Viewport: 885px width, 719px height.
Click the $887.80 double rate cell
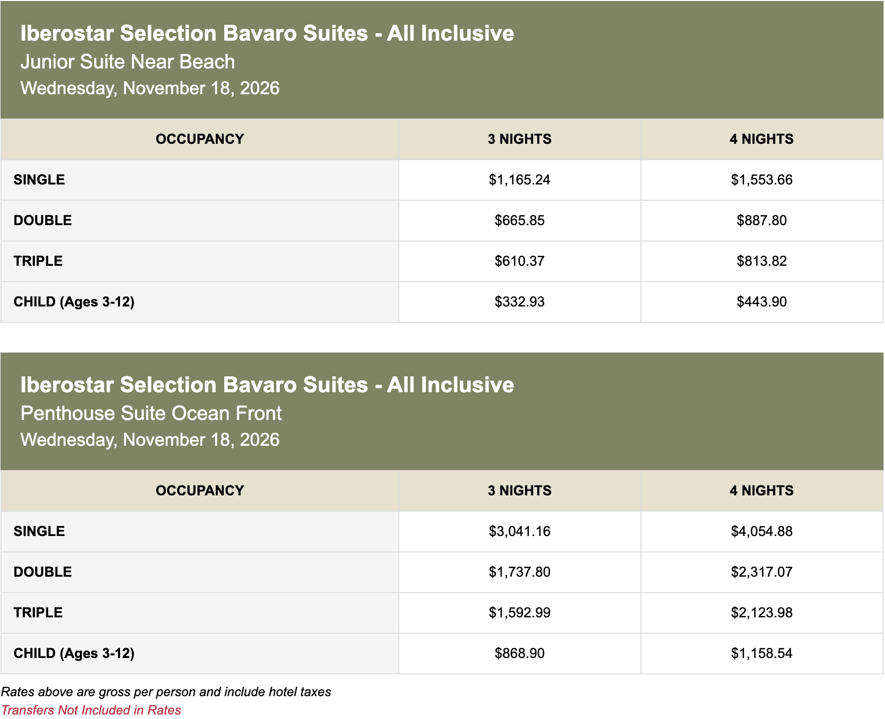(x=761, y=221)
